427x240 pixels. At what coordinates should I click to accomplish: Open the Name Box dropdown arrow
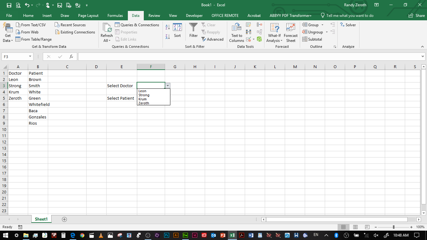(x=30, y=57)
